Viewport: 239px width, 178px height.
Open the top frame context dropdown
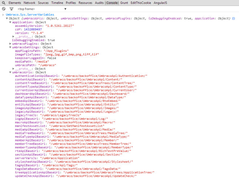pos(42,9)
